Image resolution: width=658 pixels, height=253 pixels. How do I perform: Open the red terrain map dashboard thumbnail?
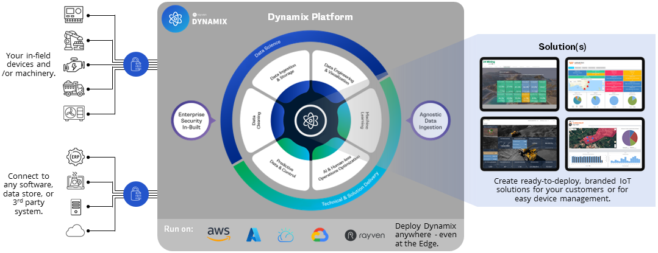[x=605, y=144]
